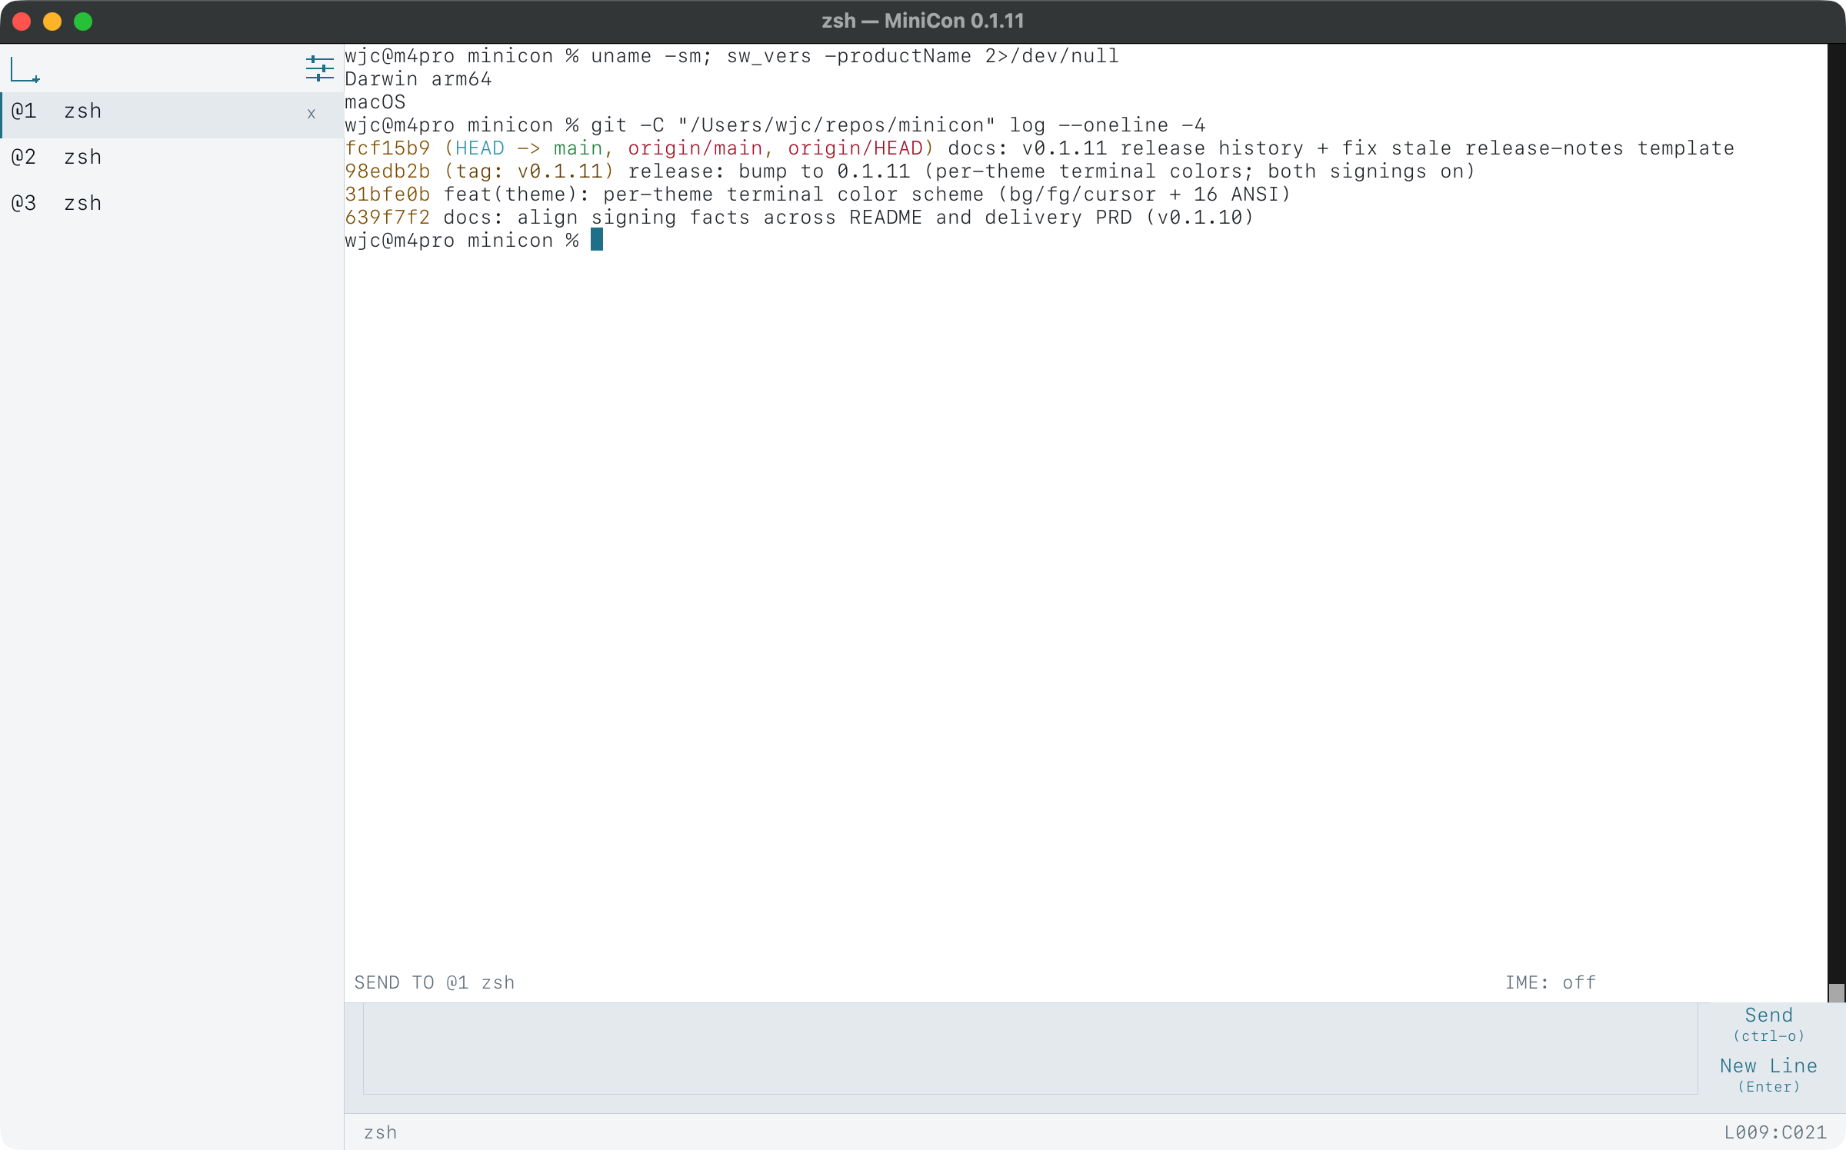Click commit hash 31bfe0b
This screenshot has height=1150, width=1846.
388,194
